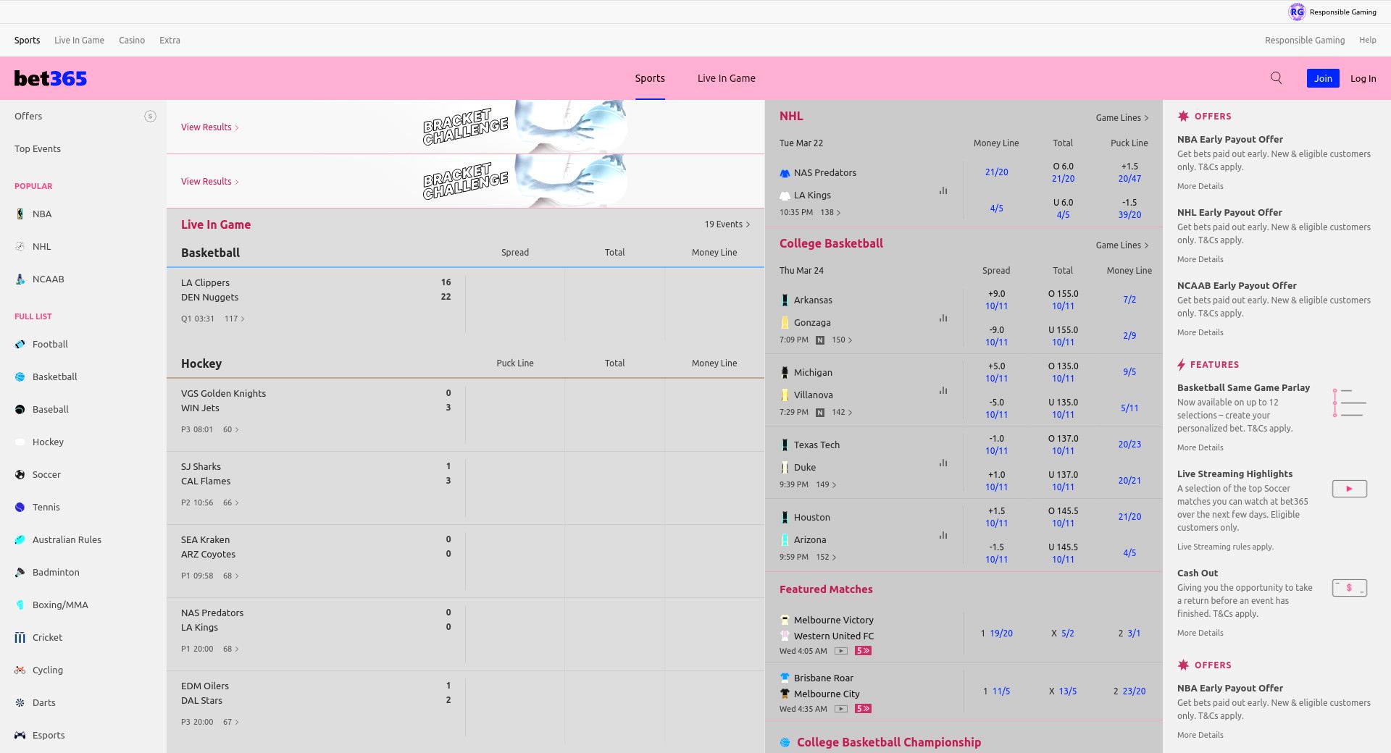Expand 138 markets for Predators vs Kings NHL
This screenshot has height=753, width=1391.
click(830, 212)
